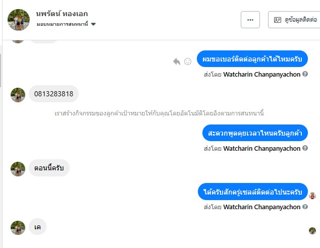
Task: Click the ดูข้อมูลติดต่อ contact info button
Action: tap(294, 20)
